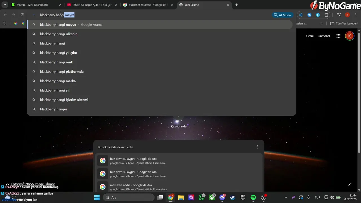The width and height of the screenshot is (361, 203).
Task: Close the Stream - Kick Dashboard tab
Action: point(60,5)
